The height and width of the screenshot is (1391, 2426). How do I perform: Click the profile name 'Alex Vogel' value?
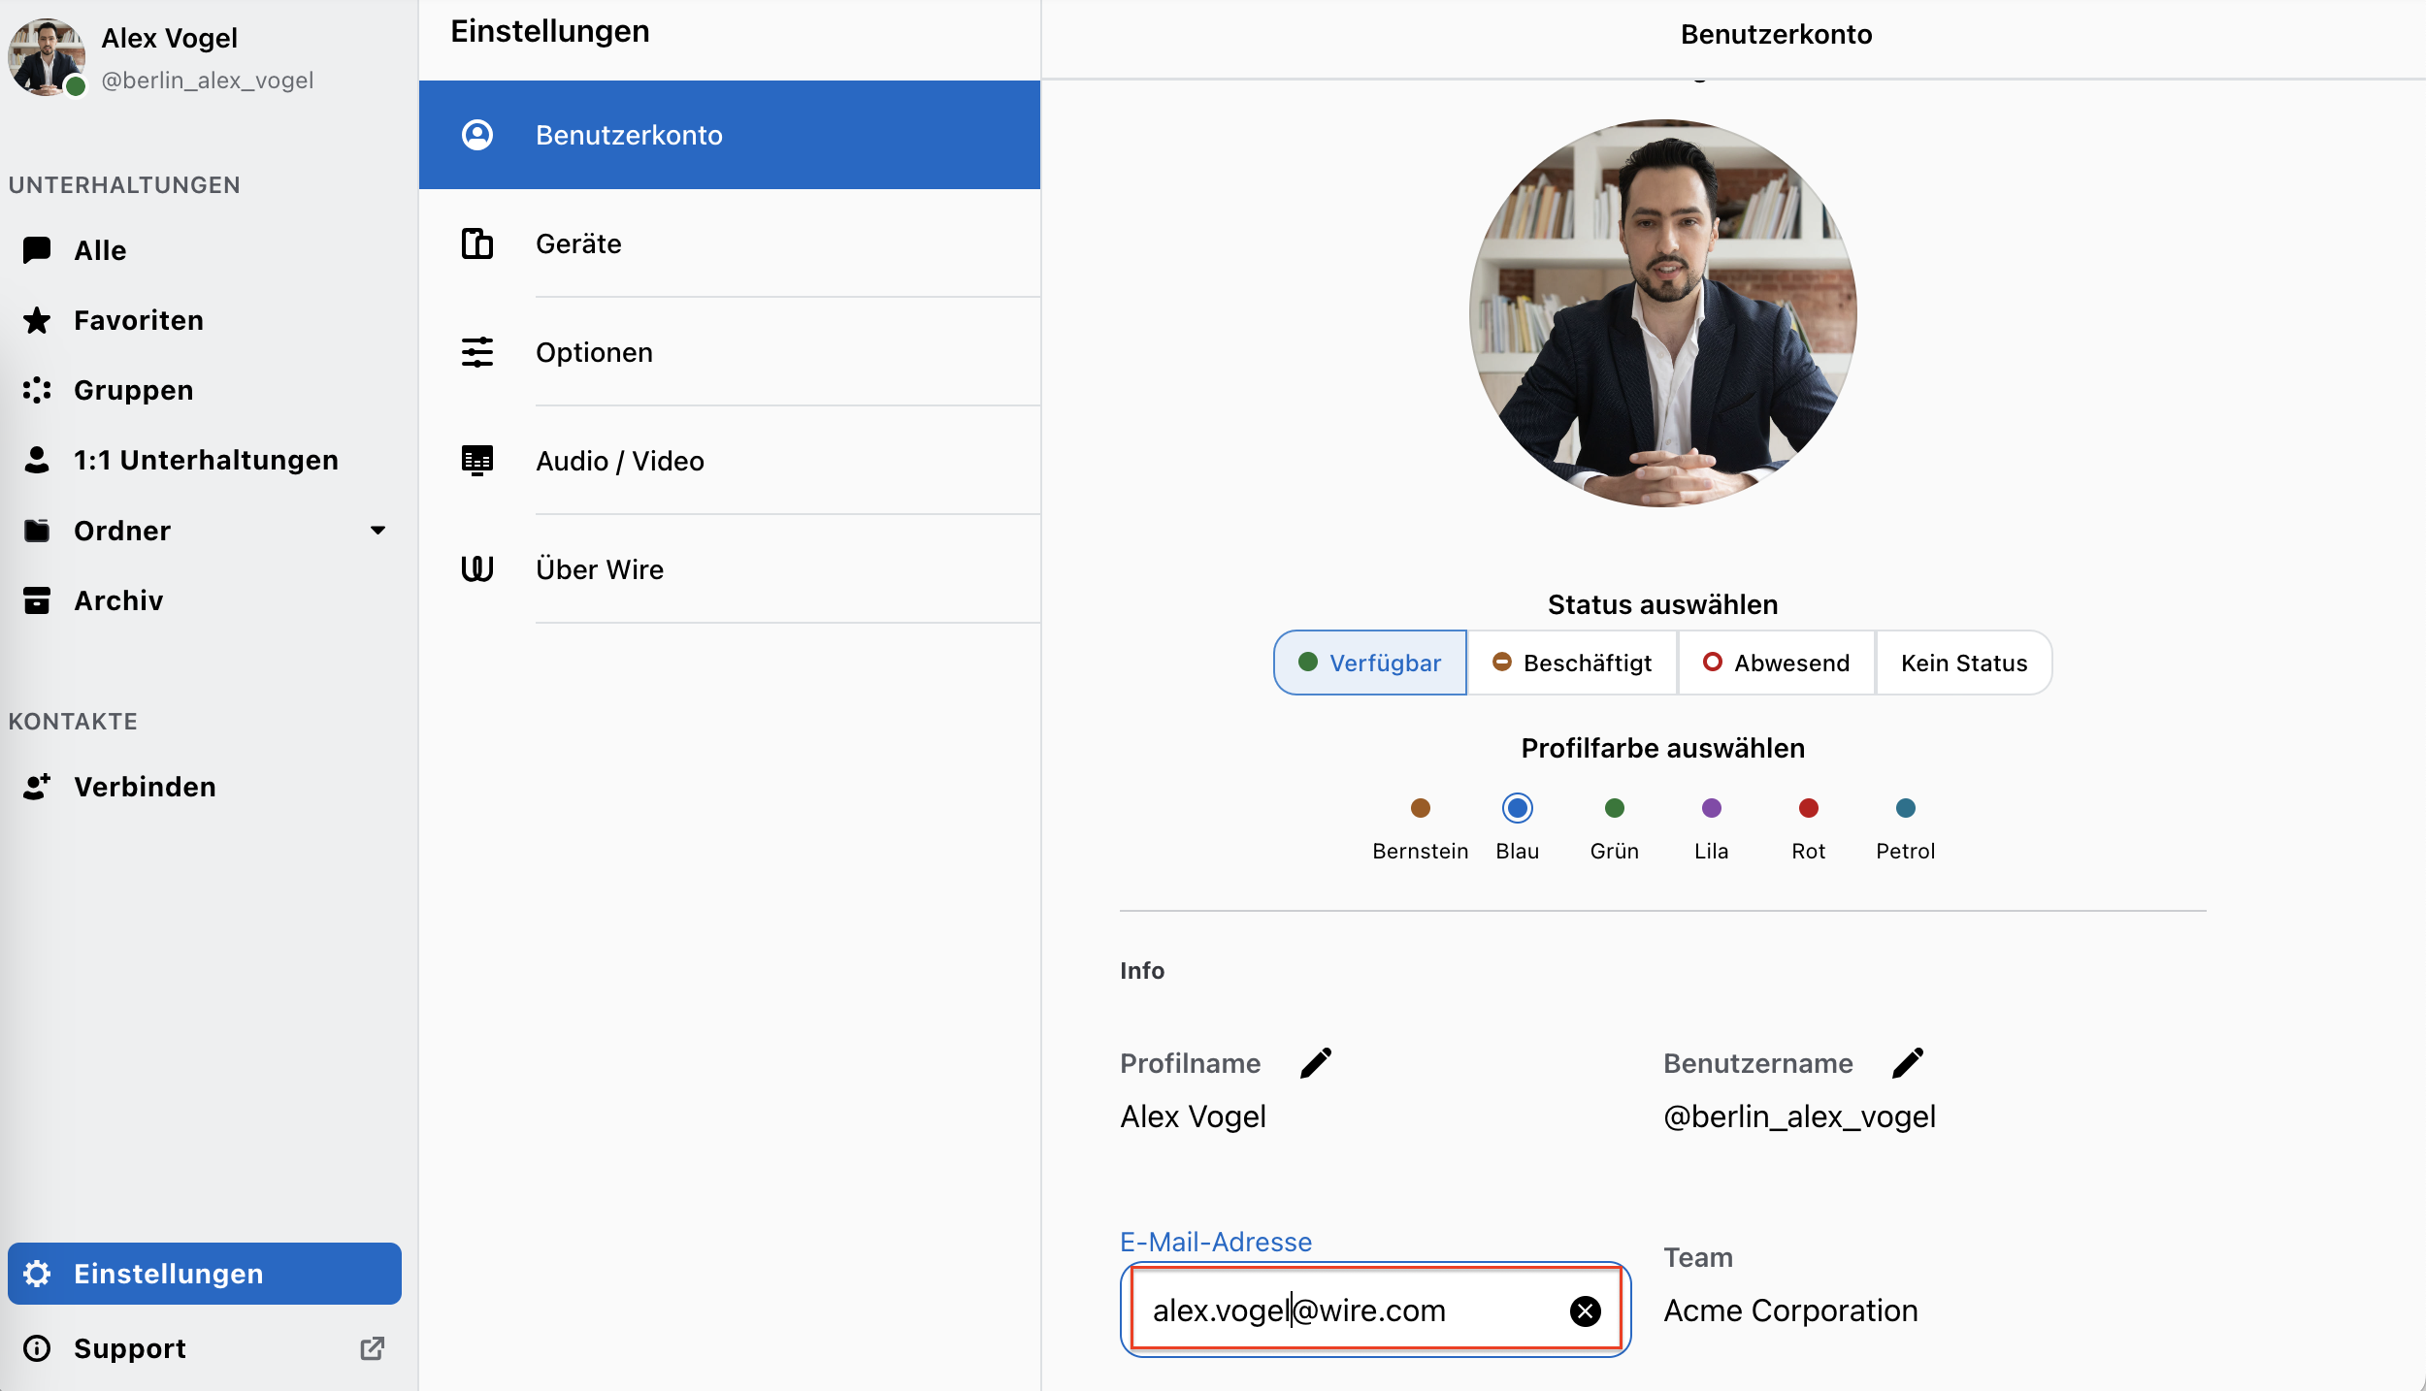tap(1193, 1116)
